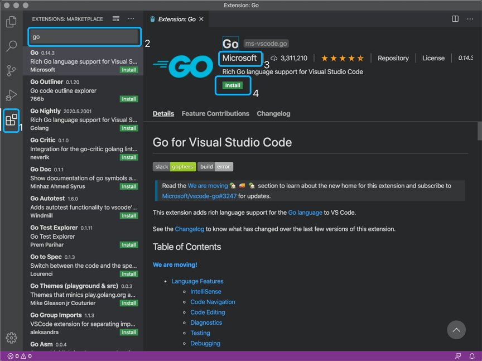Click the build error badge
The image size is (482, 361).
pos(215,167)
